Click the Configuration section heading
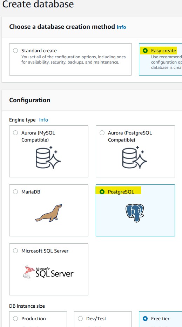The image size is (182, 327). point(30,100)
